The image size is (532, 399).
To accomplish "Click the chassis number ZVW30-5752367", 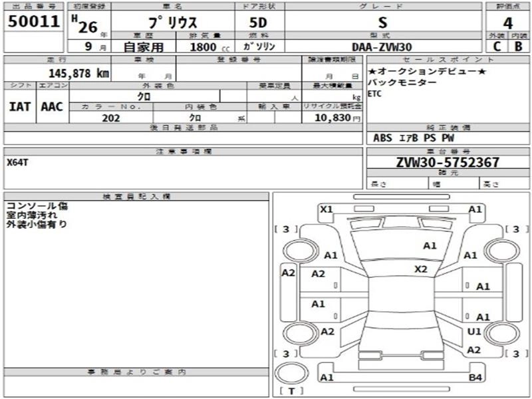I will (448, 162).
